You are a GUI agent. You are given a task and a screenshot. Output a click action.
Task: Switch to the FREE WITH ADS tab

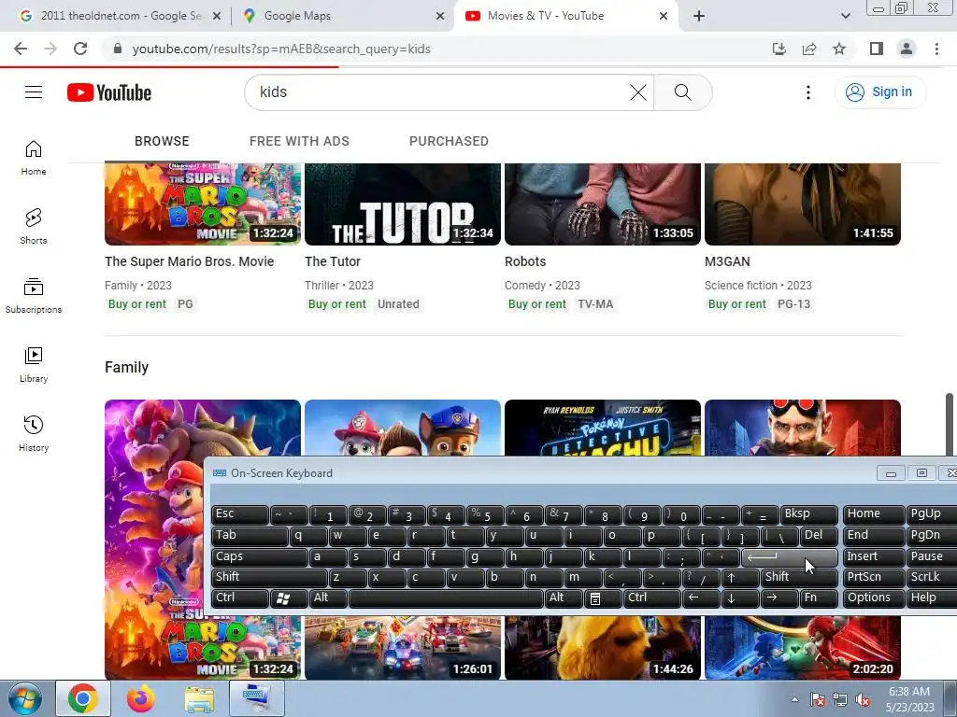299,142
